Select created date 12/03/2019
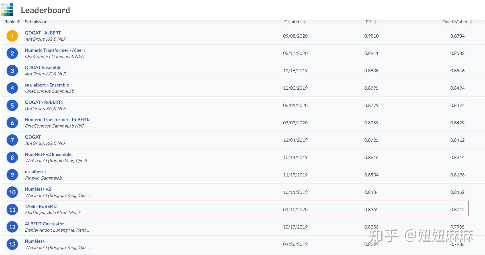485x255 pixels. (295, 88)
